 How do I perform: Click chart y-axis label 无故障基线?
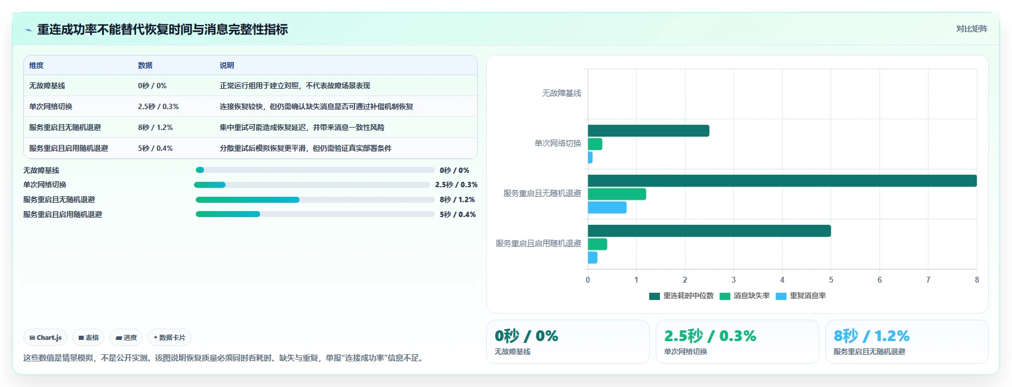561,94
